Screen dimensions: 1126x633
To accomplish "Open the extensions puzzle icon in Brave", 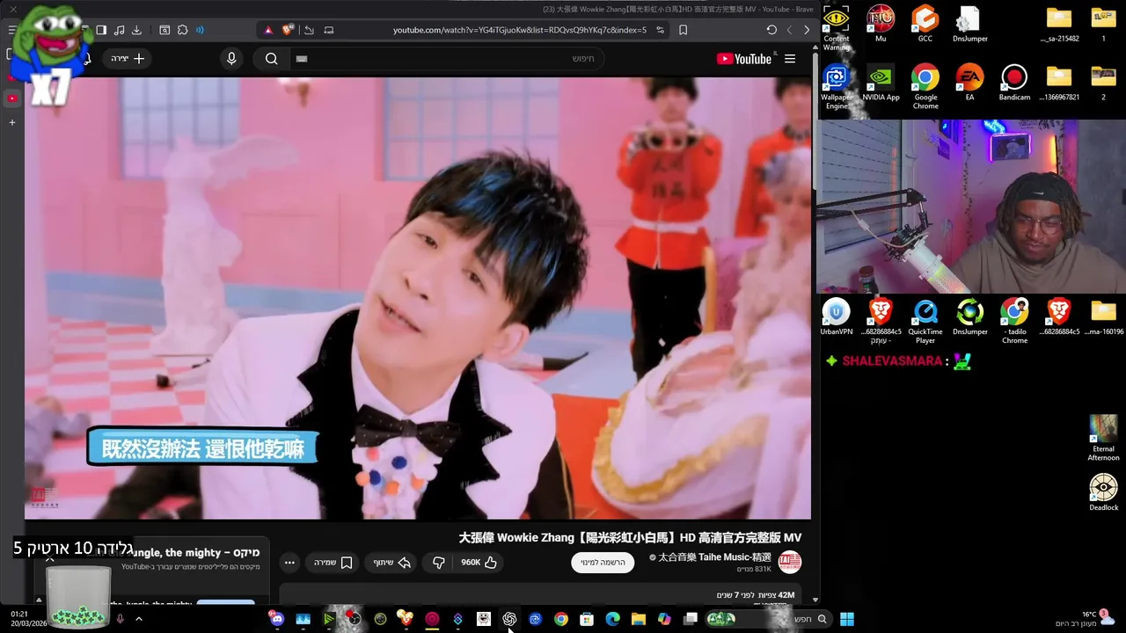I will click(182, 30).
